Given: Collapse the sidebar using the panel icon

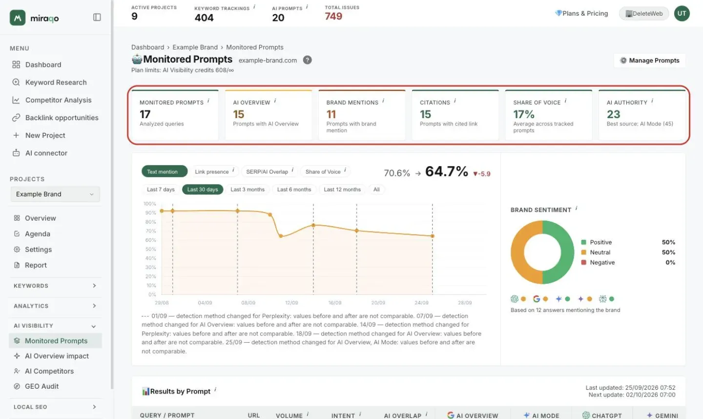Looking at the screenshot, I should click(x=97, y=18).
